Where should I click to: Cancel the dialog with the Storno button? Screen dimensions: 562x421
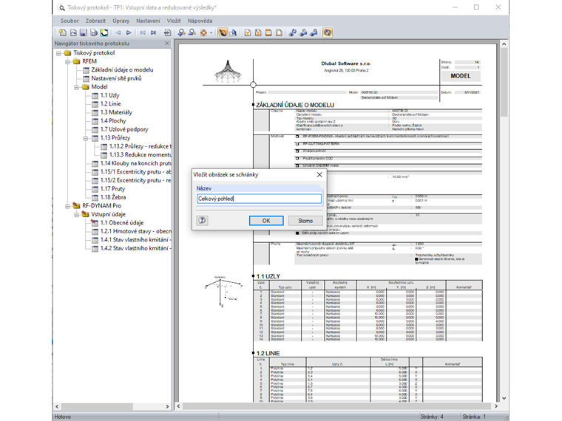(x=305, y=221)
